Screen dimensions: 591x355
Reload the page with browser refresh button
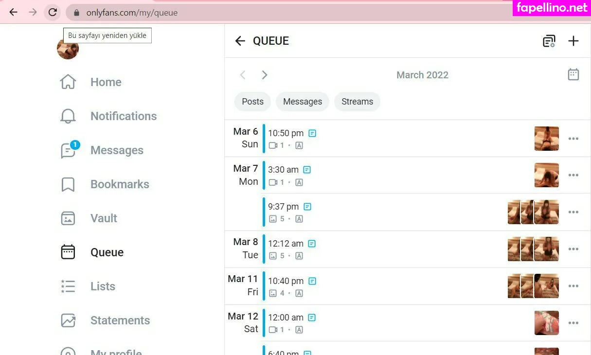point(53,13)
